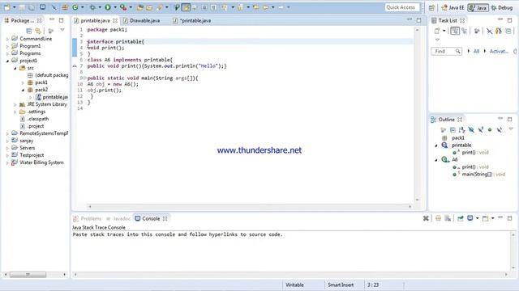The height and width of the screenshot is (291, 519).
Task: Collapse All in Package Explorer
Action: [29, 31]
